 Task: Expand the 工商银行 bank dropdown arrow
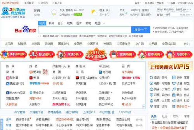[x=112, y=93]
